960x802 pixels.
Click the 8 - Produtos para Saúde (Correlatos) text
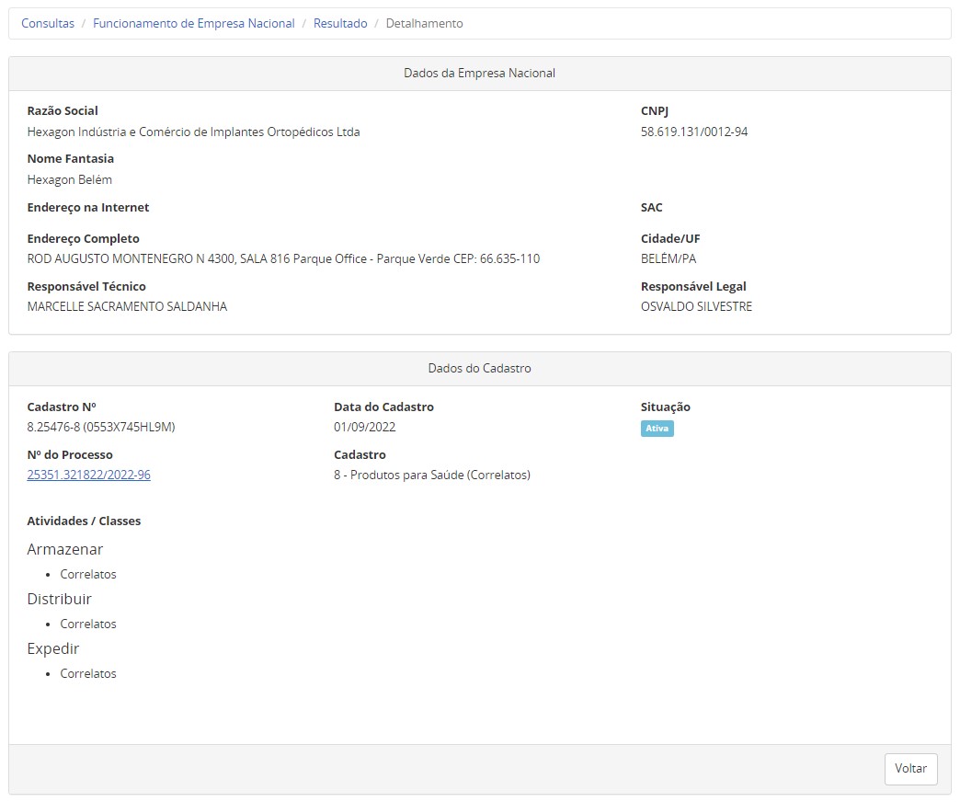432,475
